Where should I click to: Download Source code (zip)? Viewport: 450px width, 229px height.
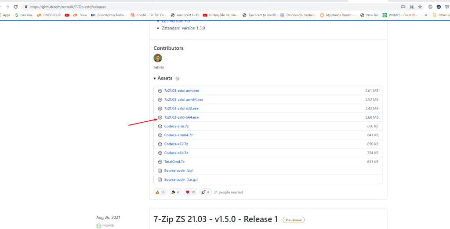179,171
